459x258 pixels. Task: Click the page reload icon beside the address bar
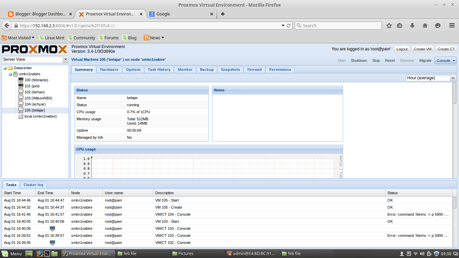pyautogui.click(x=288, y=25)
